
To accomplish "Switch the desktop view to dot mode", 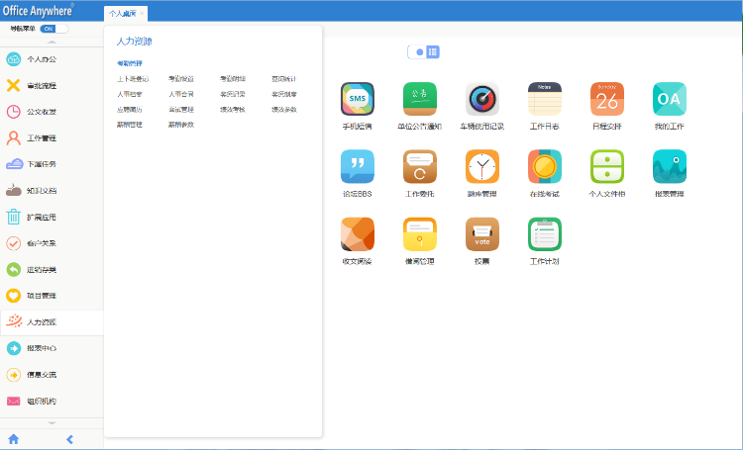I will pos(420,51).
